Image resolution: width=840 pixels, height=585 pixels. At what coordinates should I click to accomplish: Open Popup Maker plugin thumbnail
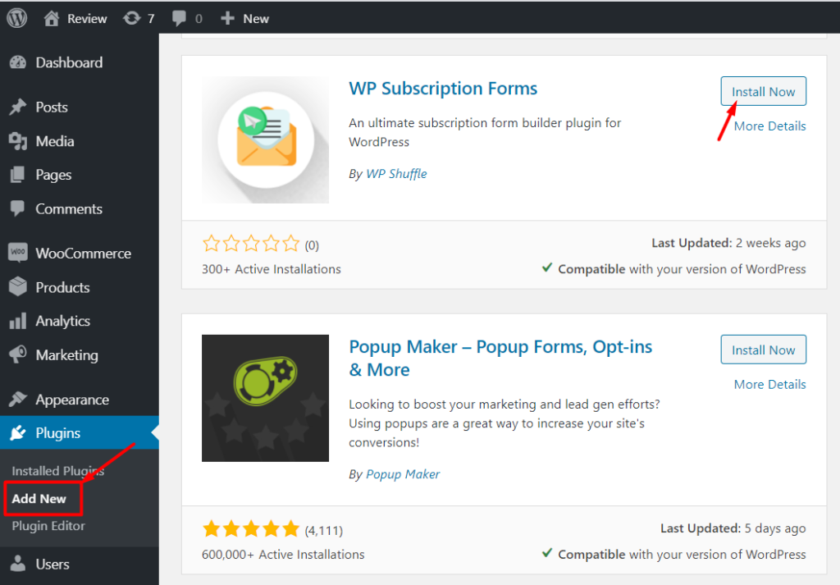pos(265,398)
